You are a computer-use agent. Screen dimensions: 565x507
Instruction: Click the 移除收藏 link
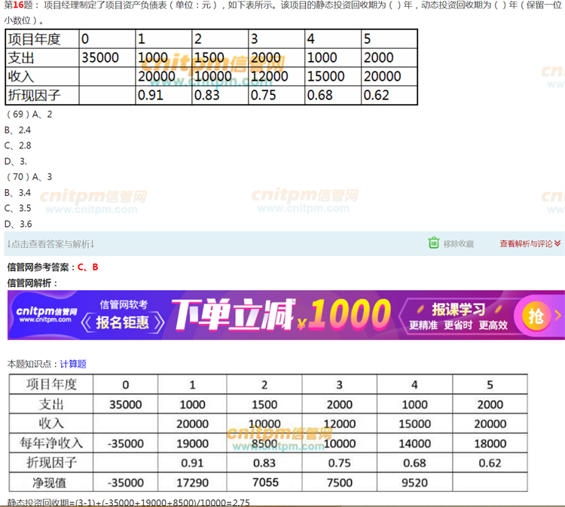click(x=458, y=243)
